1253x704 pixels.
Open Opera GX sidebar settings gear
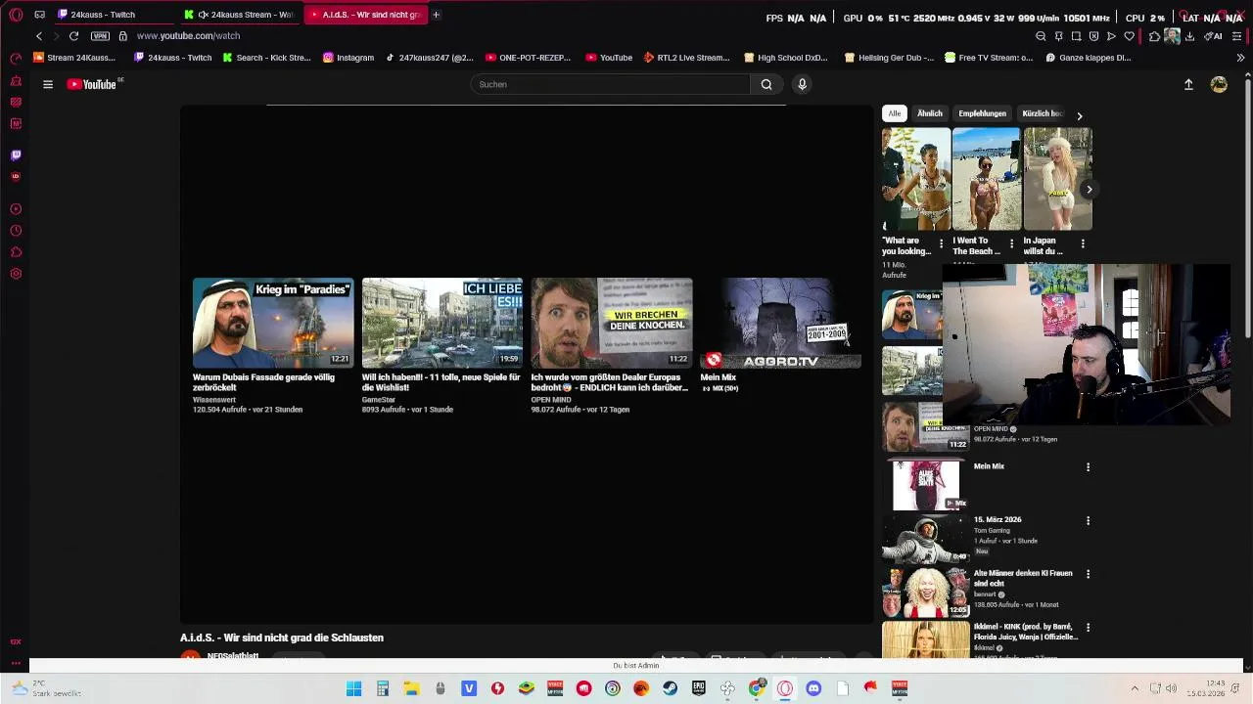16,274
